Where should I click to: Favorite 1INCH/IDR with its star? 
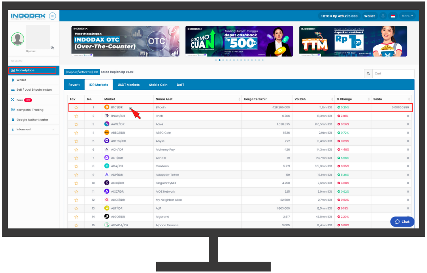(76, 116)
